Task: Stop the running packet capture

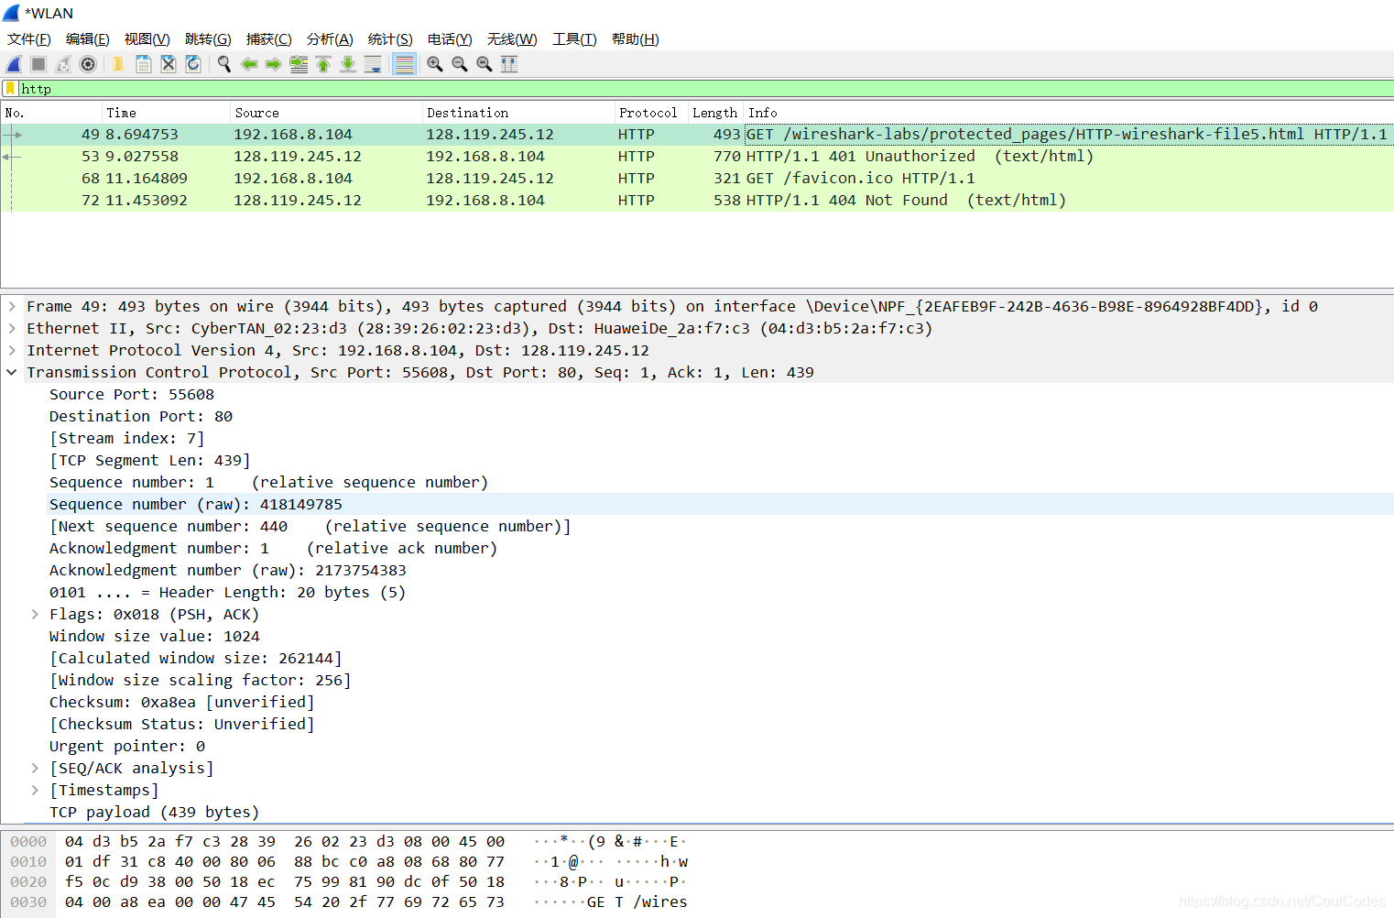Action: click(x=38, y=64)
